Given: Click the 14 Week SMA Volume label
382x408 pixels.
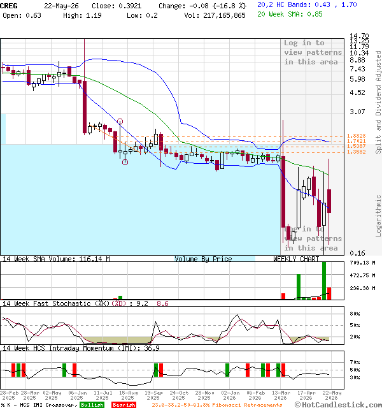Looking at the screenshot, I should point(56,259).
